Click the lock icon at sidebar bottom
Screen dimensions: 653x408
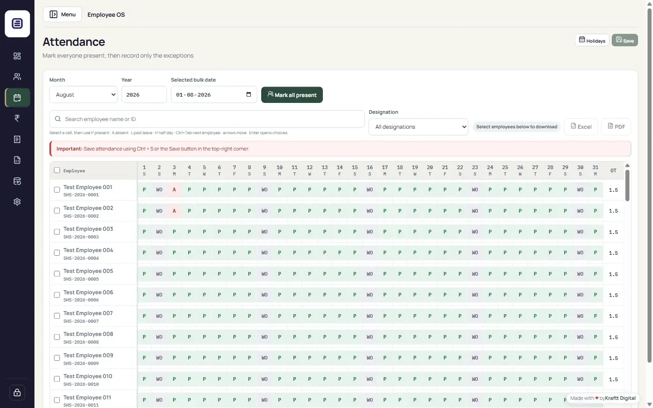(x=17, y=393)
